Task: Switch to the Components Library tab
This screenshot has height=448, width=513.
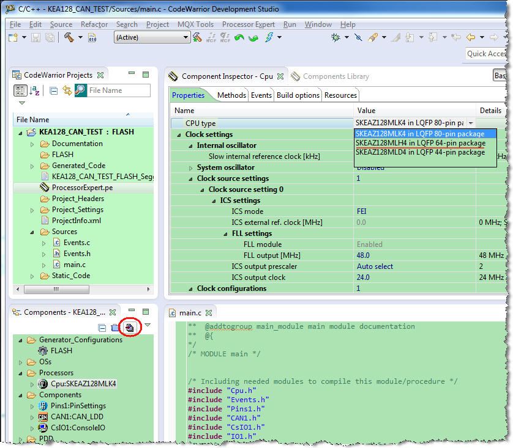Action: tap(335, 76)
